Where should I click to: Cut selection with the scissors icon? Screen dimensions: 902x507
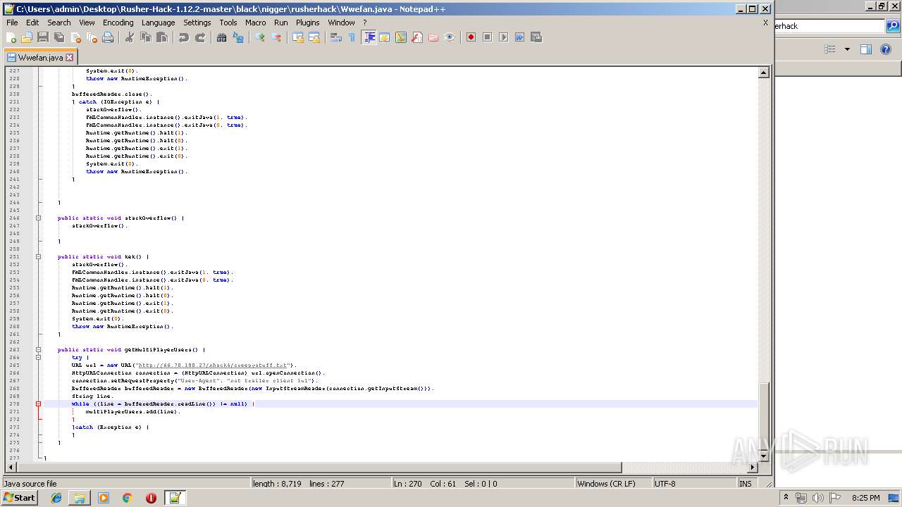(130, 37)
